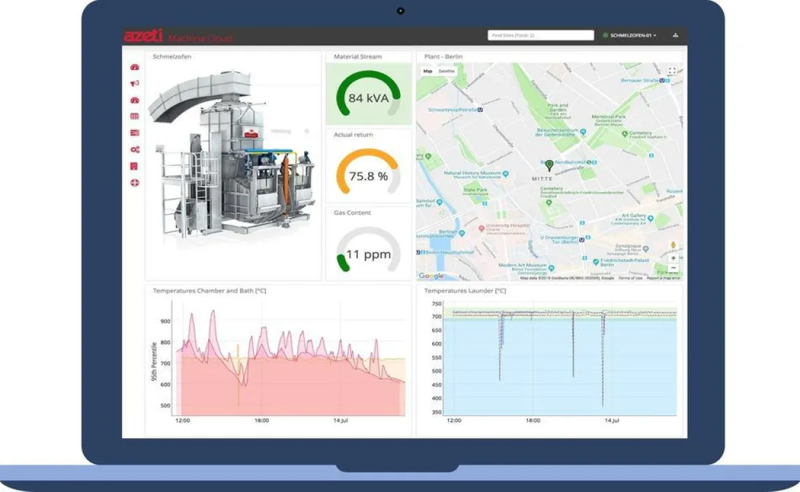800x492 pixels.
Task: Expand the SCHMELZOFEN-01 dropdown
Action: [629, 35]
